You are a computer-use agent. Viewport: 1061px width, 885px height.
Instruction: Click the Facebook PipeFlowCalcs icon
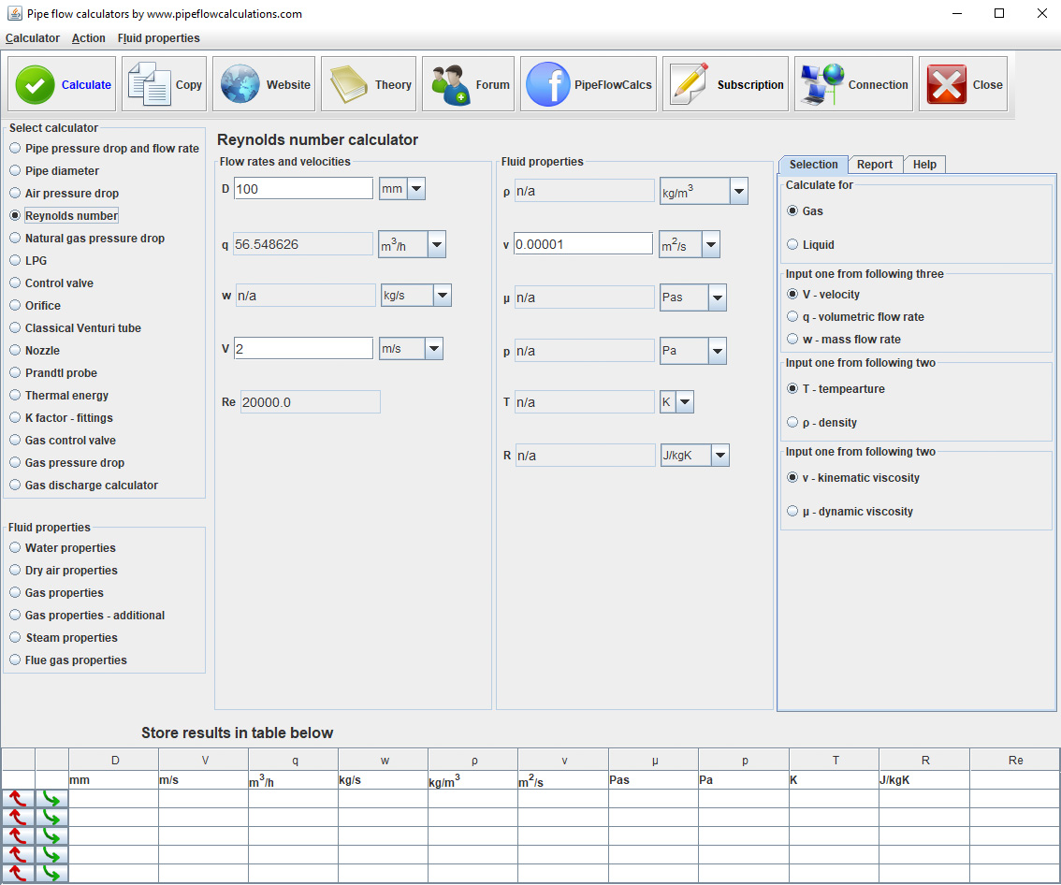(548, 84)
